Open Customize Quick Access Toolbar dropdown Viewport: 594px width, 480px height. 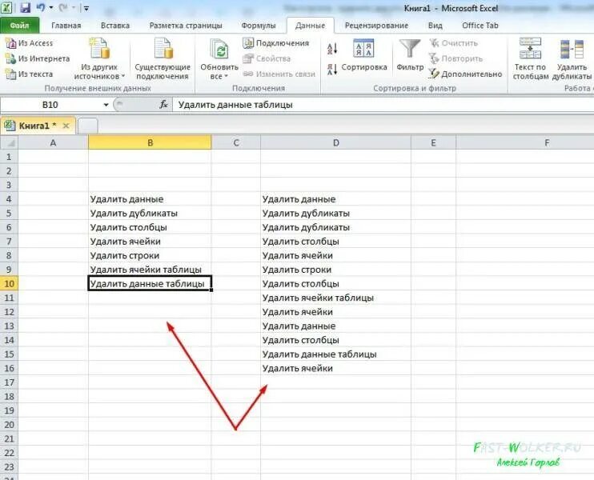[x=86, y=8]
